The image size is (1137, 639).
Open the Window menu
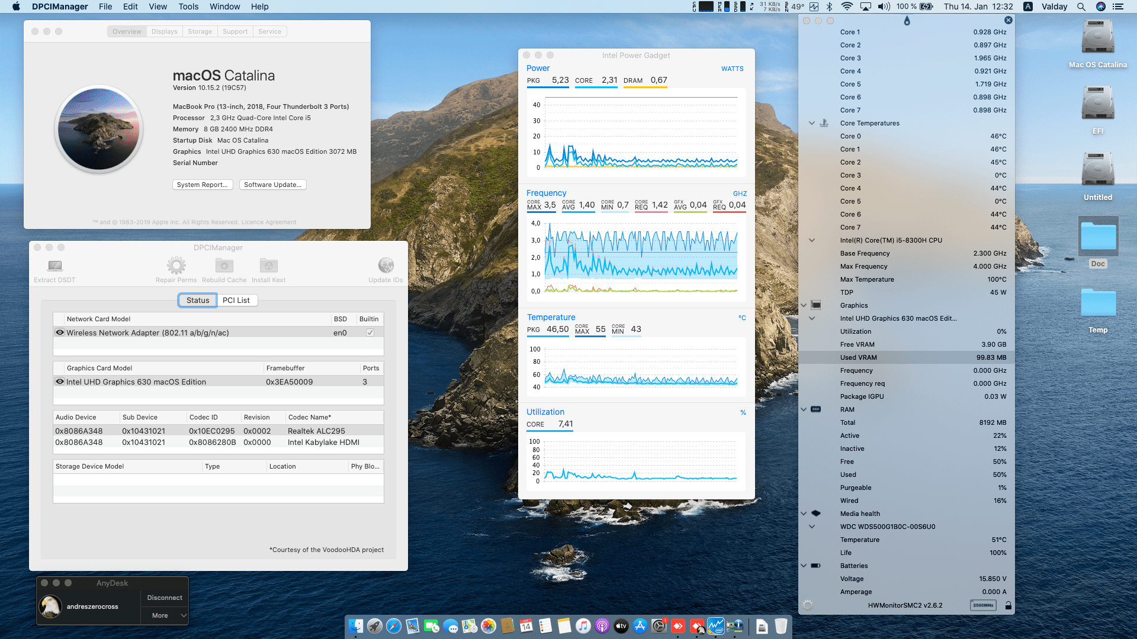(224, 7)
